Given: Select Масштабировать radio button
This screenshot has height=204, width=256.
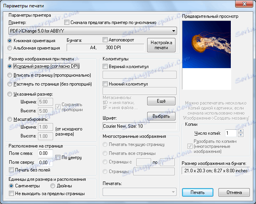Looking at the screenshot, I should 10,119.
